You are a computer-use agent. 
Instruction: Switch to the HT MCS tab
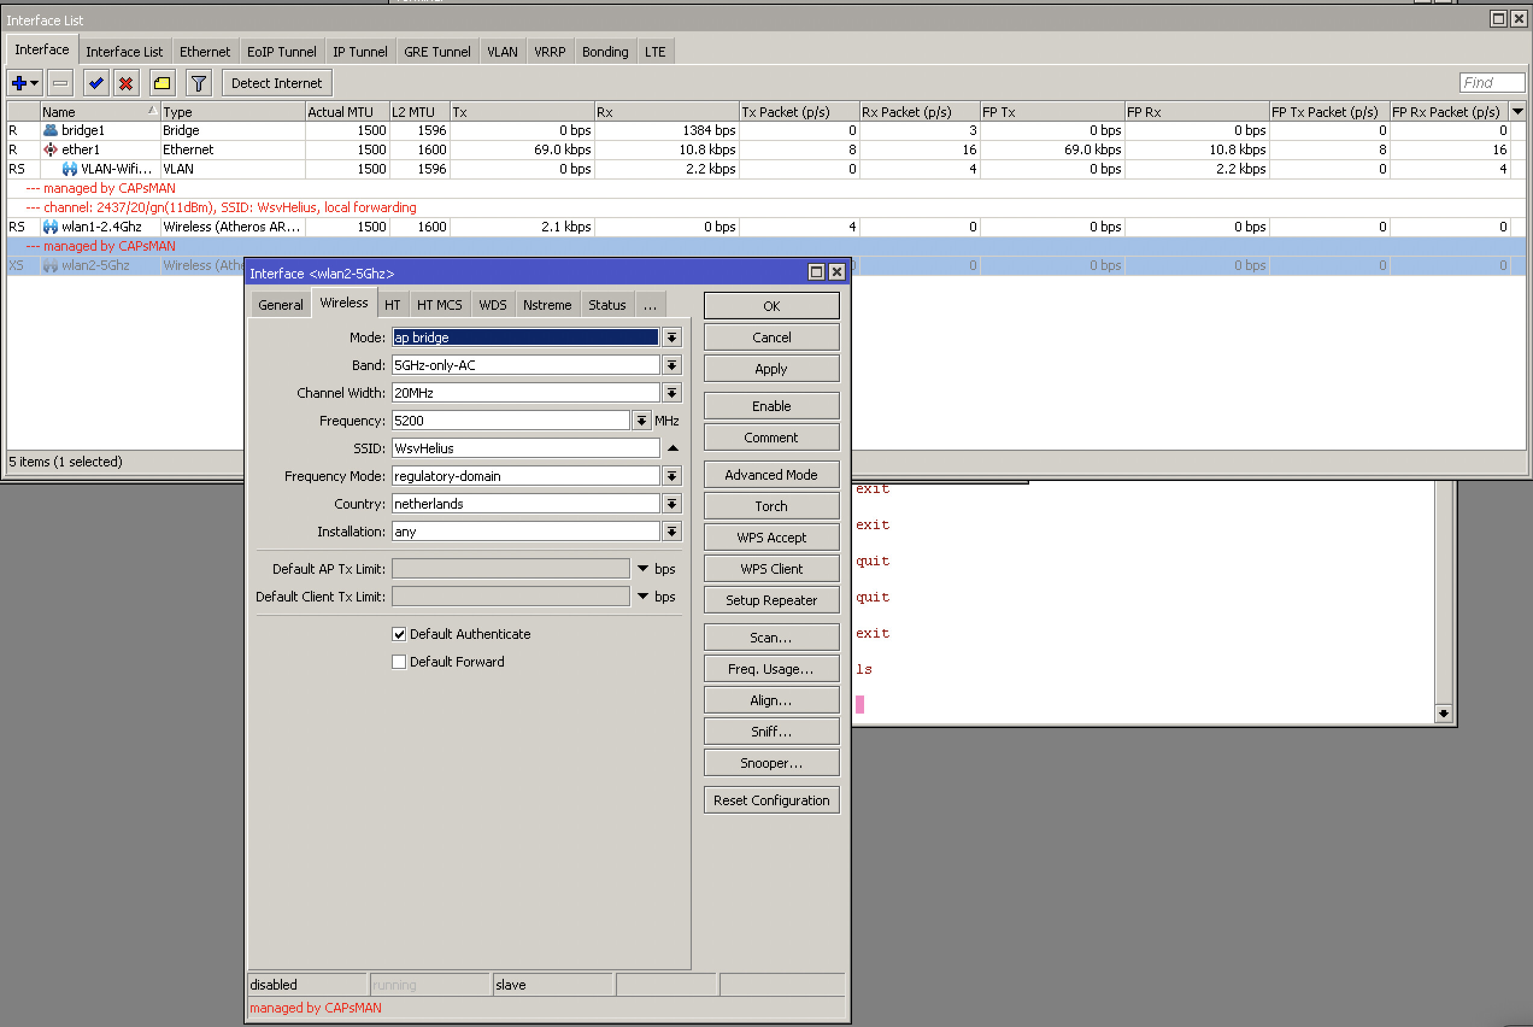pyautogui.click(x=439, y=304)
